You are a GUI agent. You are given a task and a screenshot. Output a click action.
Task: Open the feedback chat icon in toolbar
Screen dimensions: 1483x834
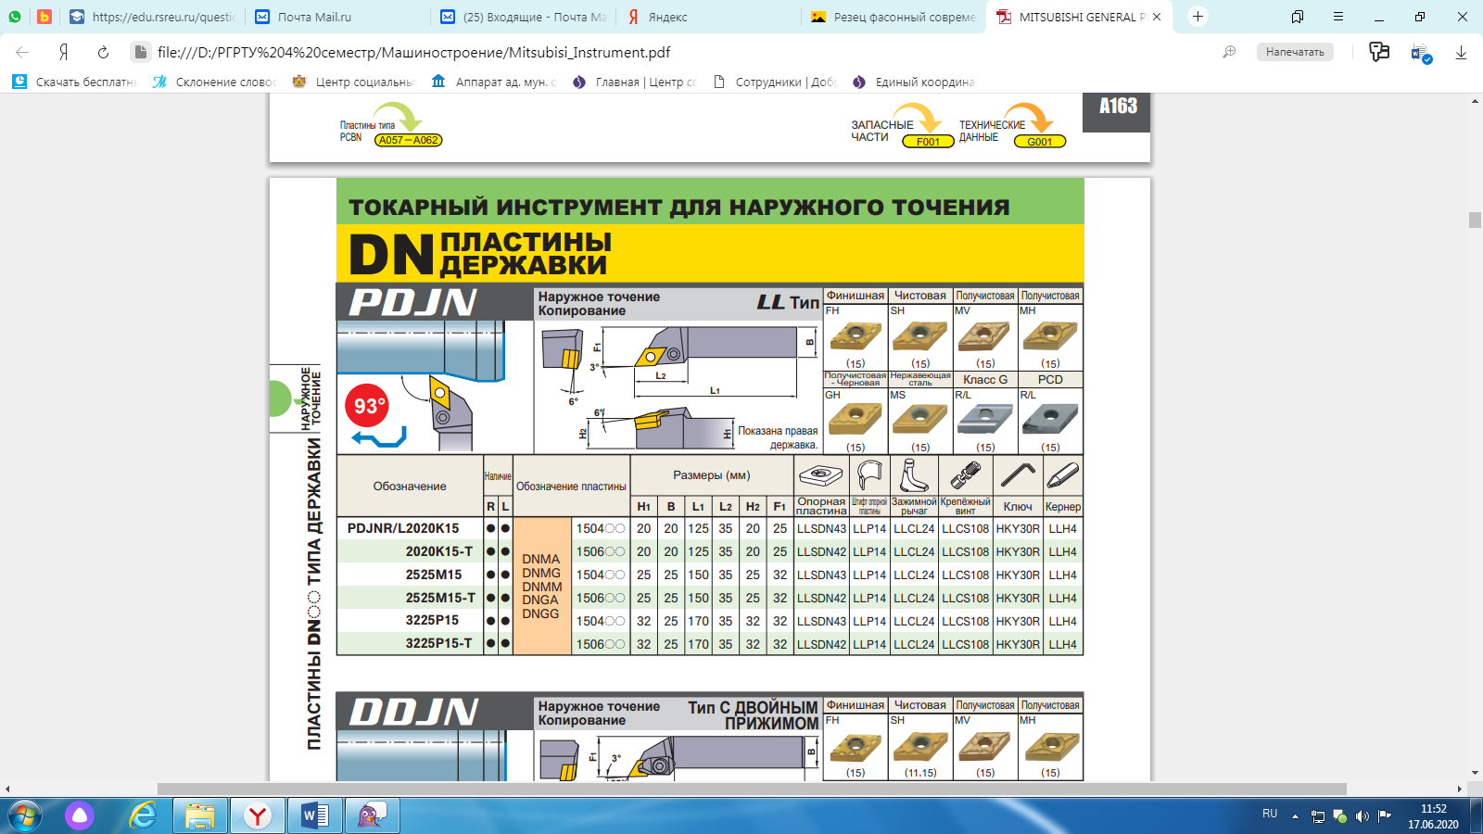pos(1379,52)
